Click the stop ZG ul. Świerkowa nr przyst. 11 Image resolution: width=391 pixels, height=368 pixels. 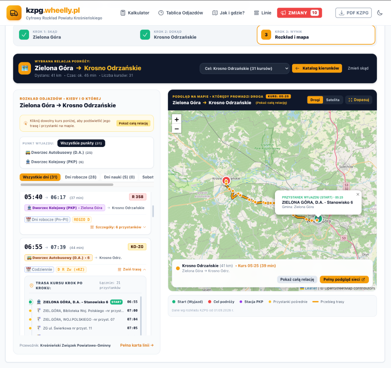[x=83, y=328]
